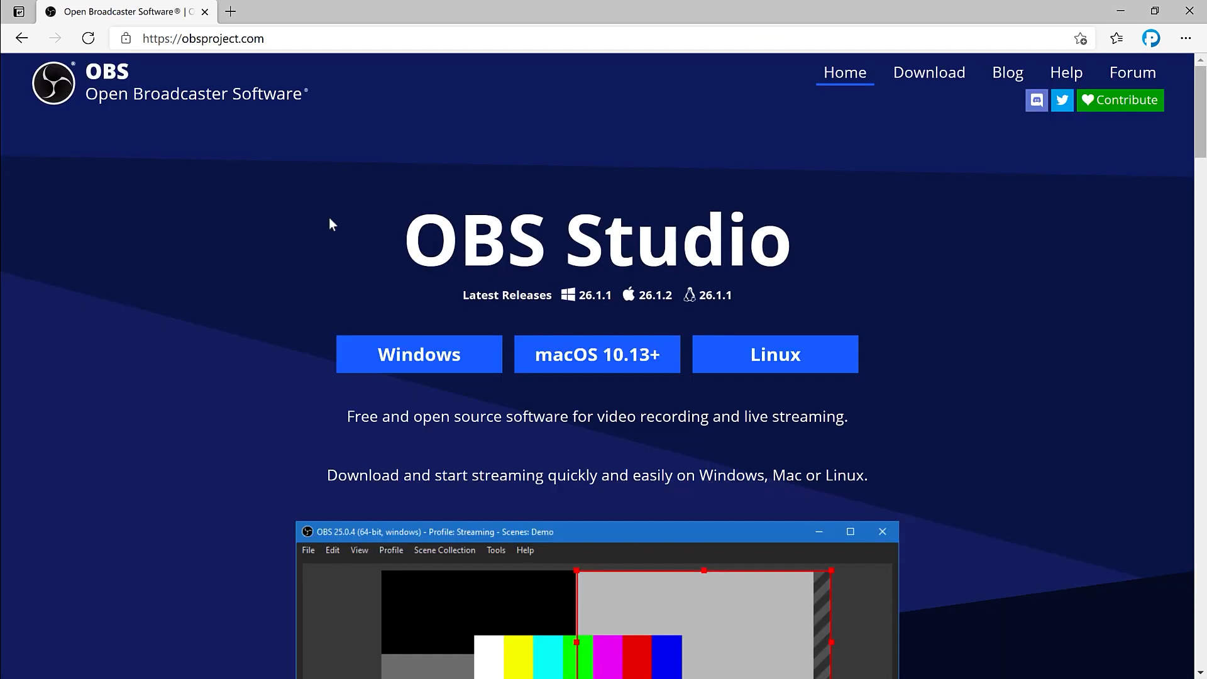Open the Blog nav item

coord(1007,72)
